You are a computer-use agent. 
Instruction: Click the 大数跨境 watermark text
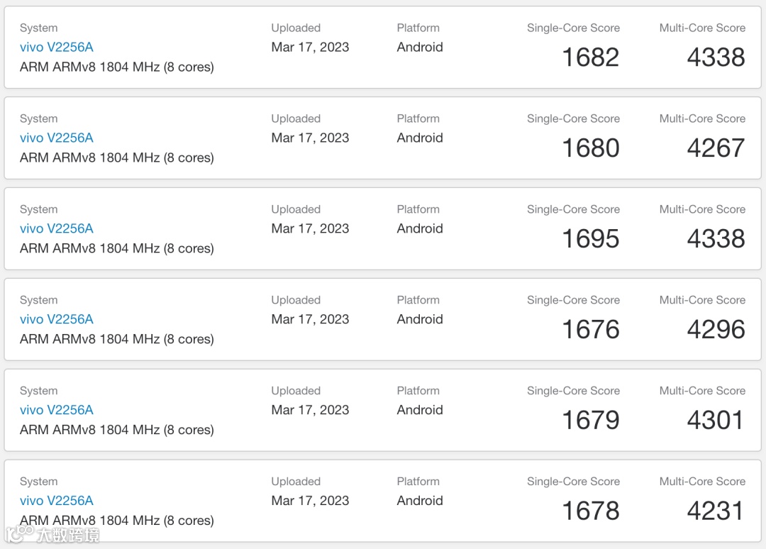(69, 535)
